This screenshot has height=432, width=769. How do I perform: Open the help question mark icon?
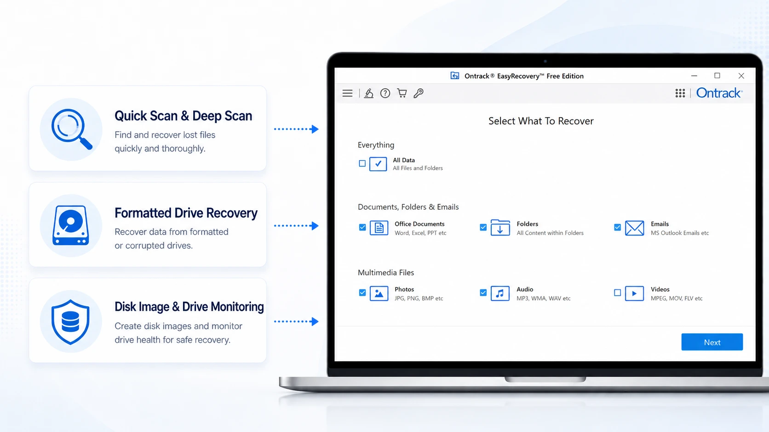pos(385,93)
